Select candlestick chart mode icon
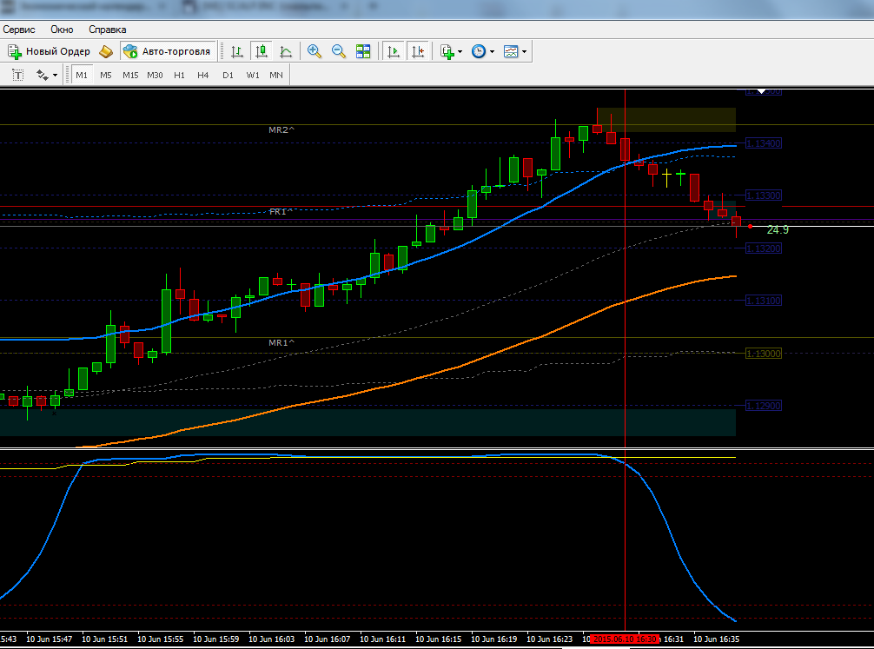The height and width of the screenshot is (649, 874). click(261, 51)
